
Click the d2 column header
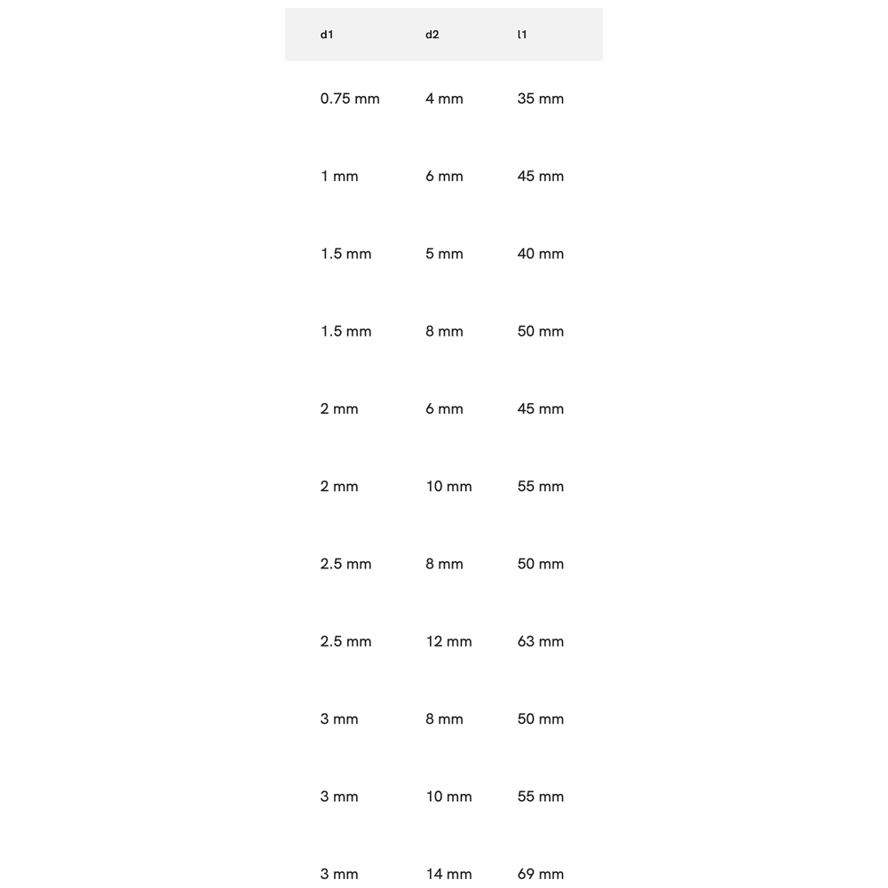pyautogui.click(x=432, y=35)
